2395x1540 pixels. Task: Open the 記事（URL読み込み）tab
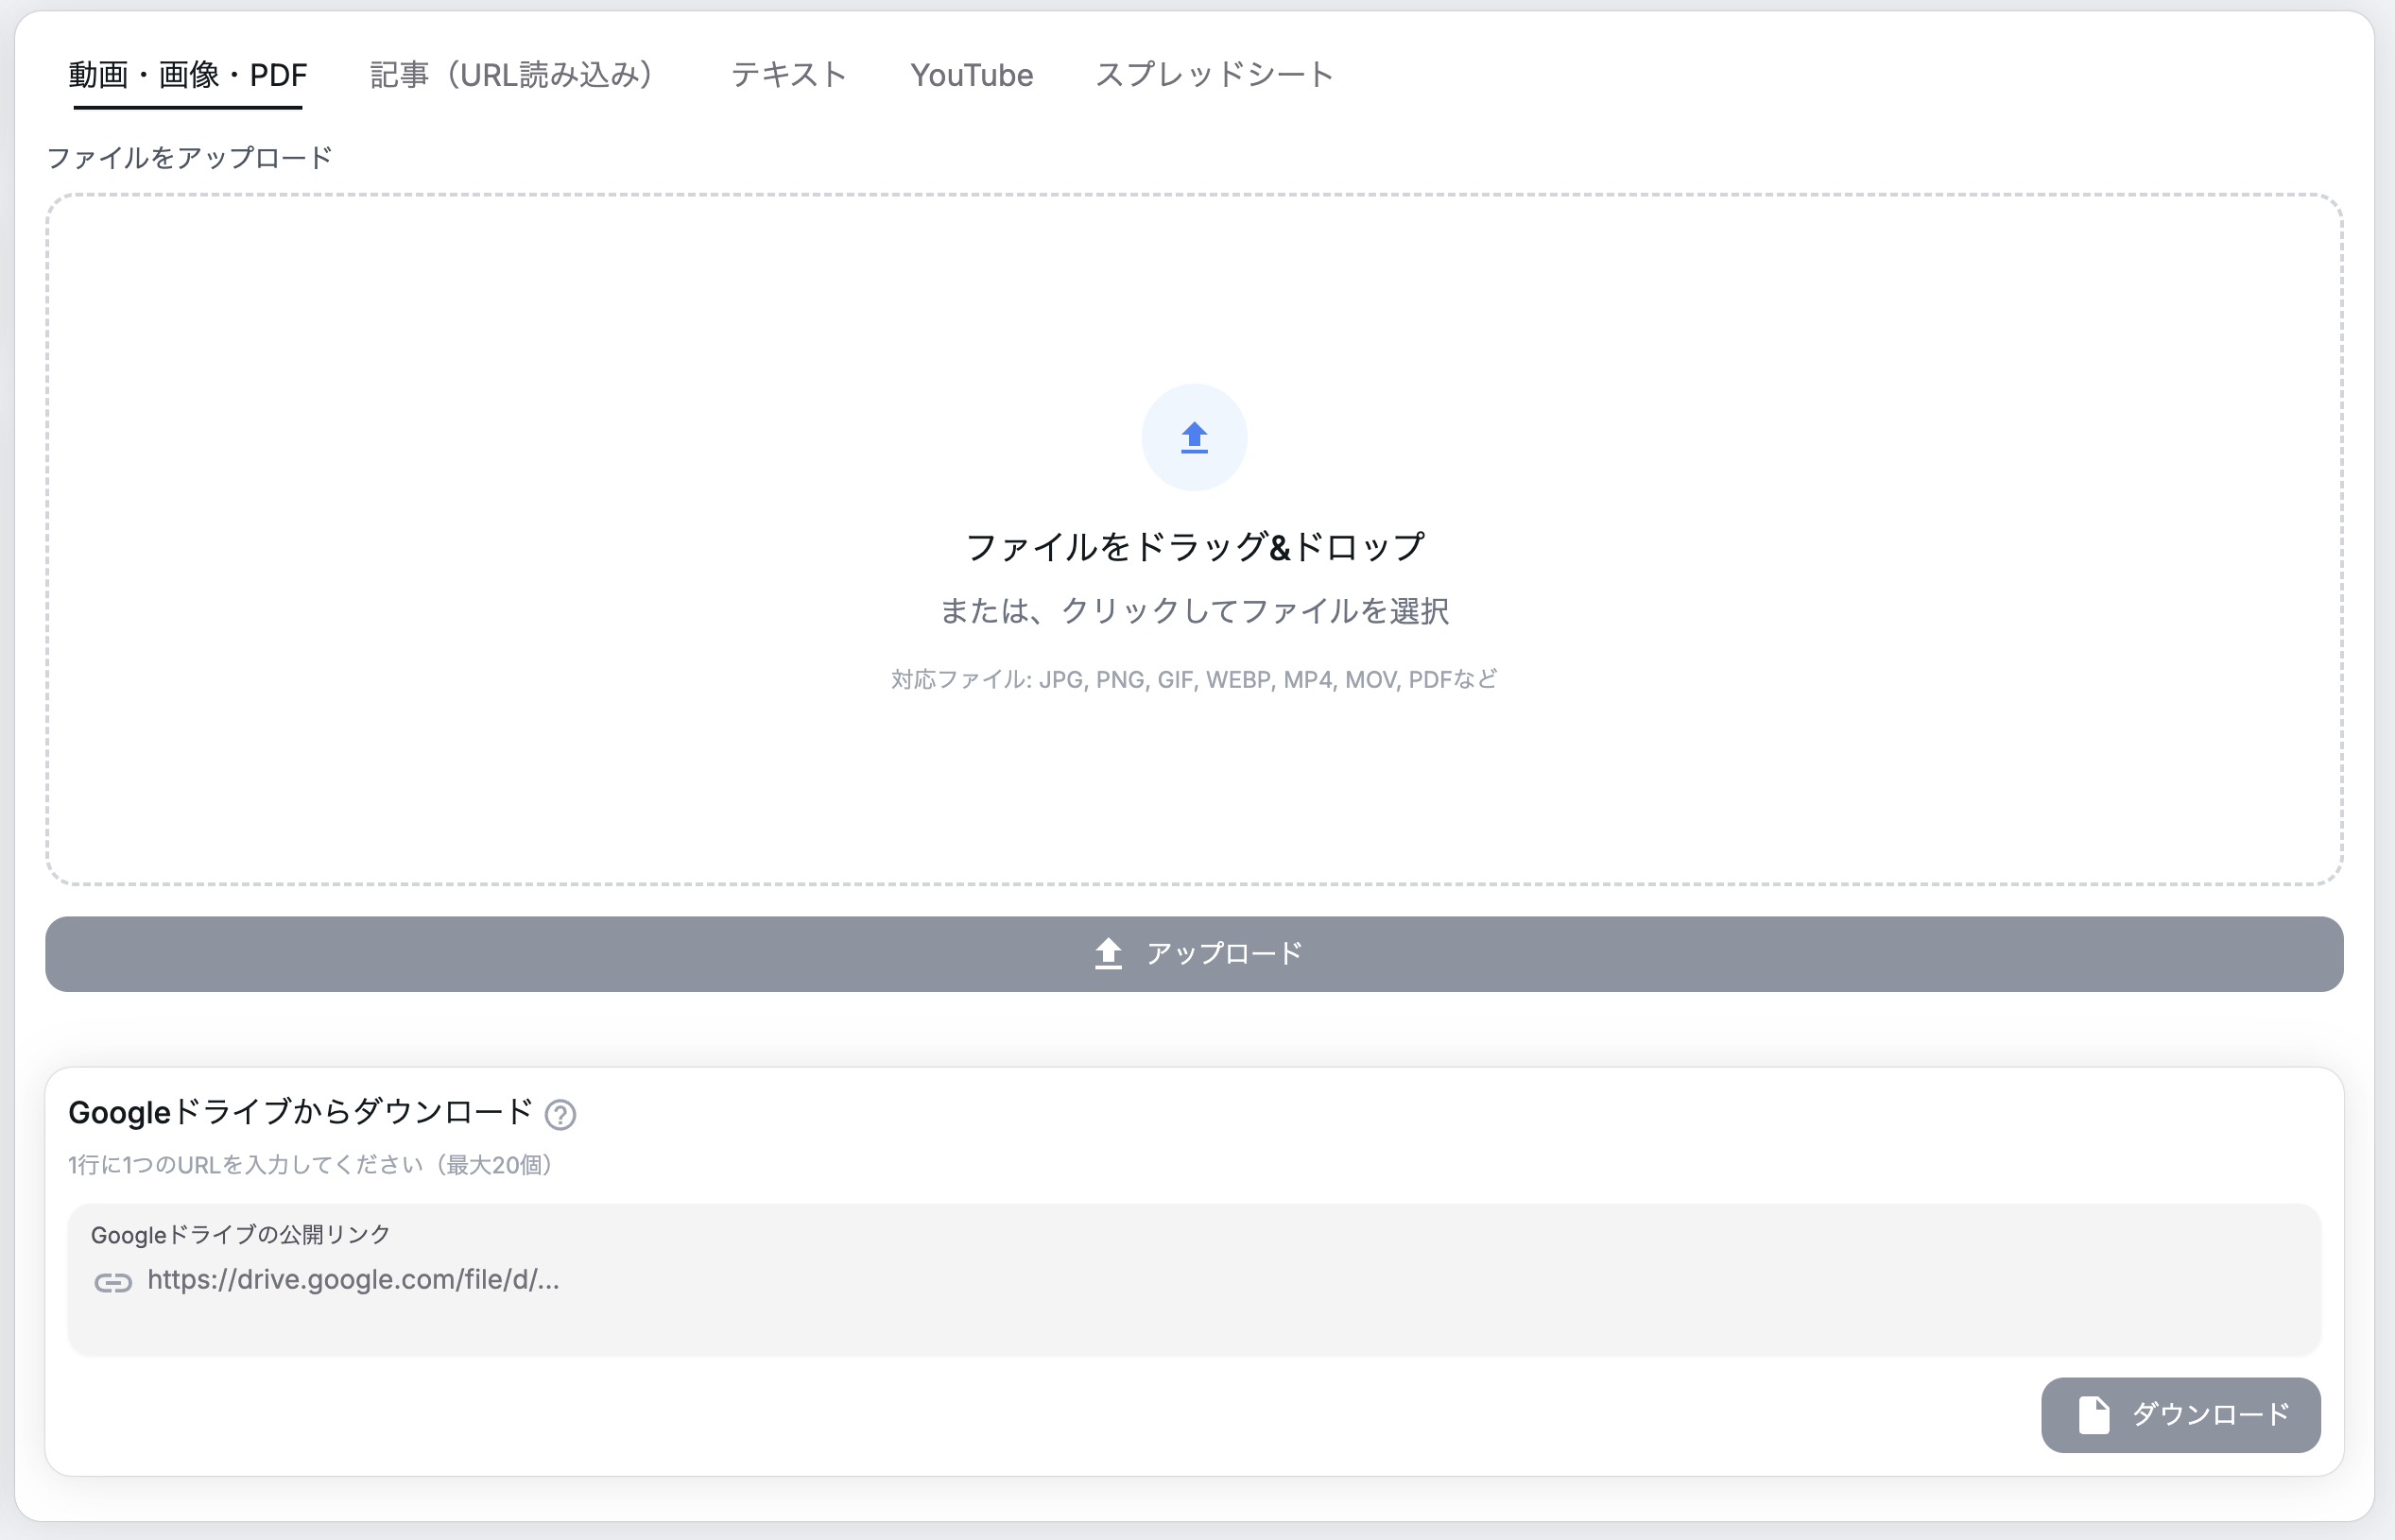[513, 73]
